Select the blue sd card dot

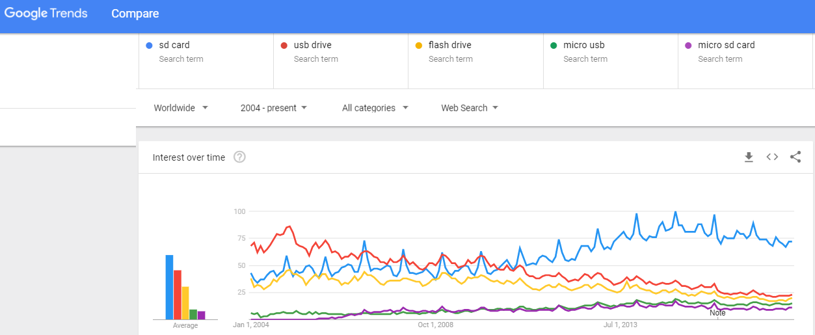150,46
